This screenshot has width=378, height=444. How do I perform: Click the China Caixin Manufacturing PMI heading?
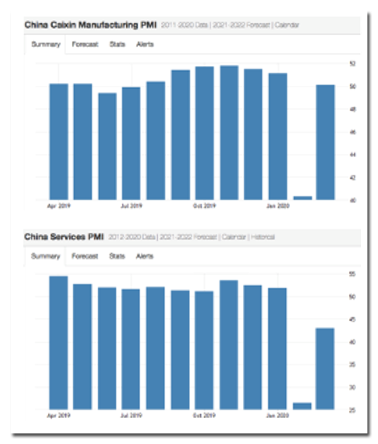[91, 25]
